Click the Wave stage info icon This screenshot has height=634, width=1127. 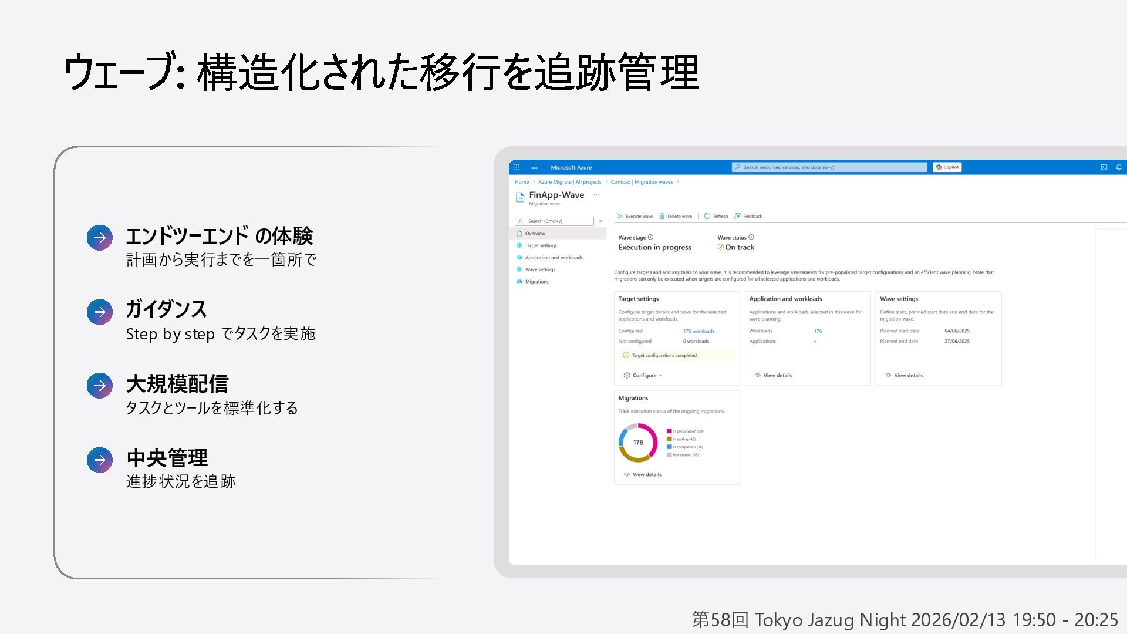click(650, 237)
